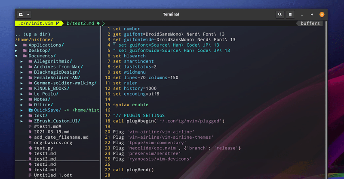Screen dimensions: 344x179
Task: Click 'set encoding=utf8' on line 13
Action: point(136,94)
